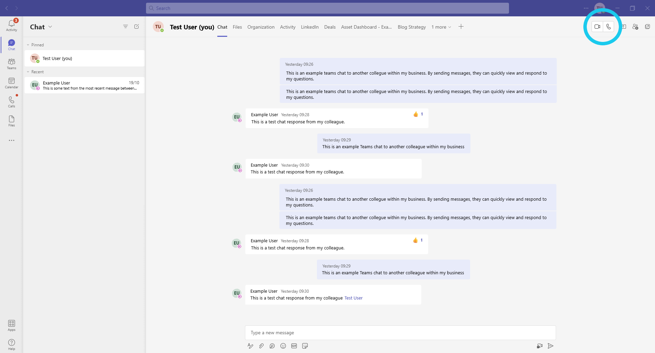This screenshot has width=655, height=353.
Task: Collapse the Pinned chats section
Action: click(x=28, y=45)
